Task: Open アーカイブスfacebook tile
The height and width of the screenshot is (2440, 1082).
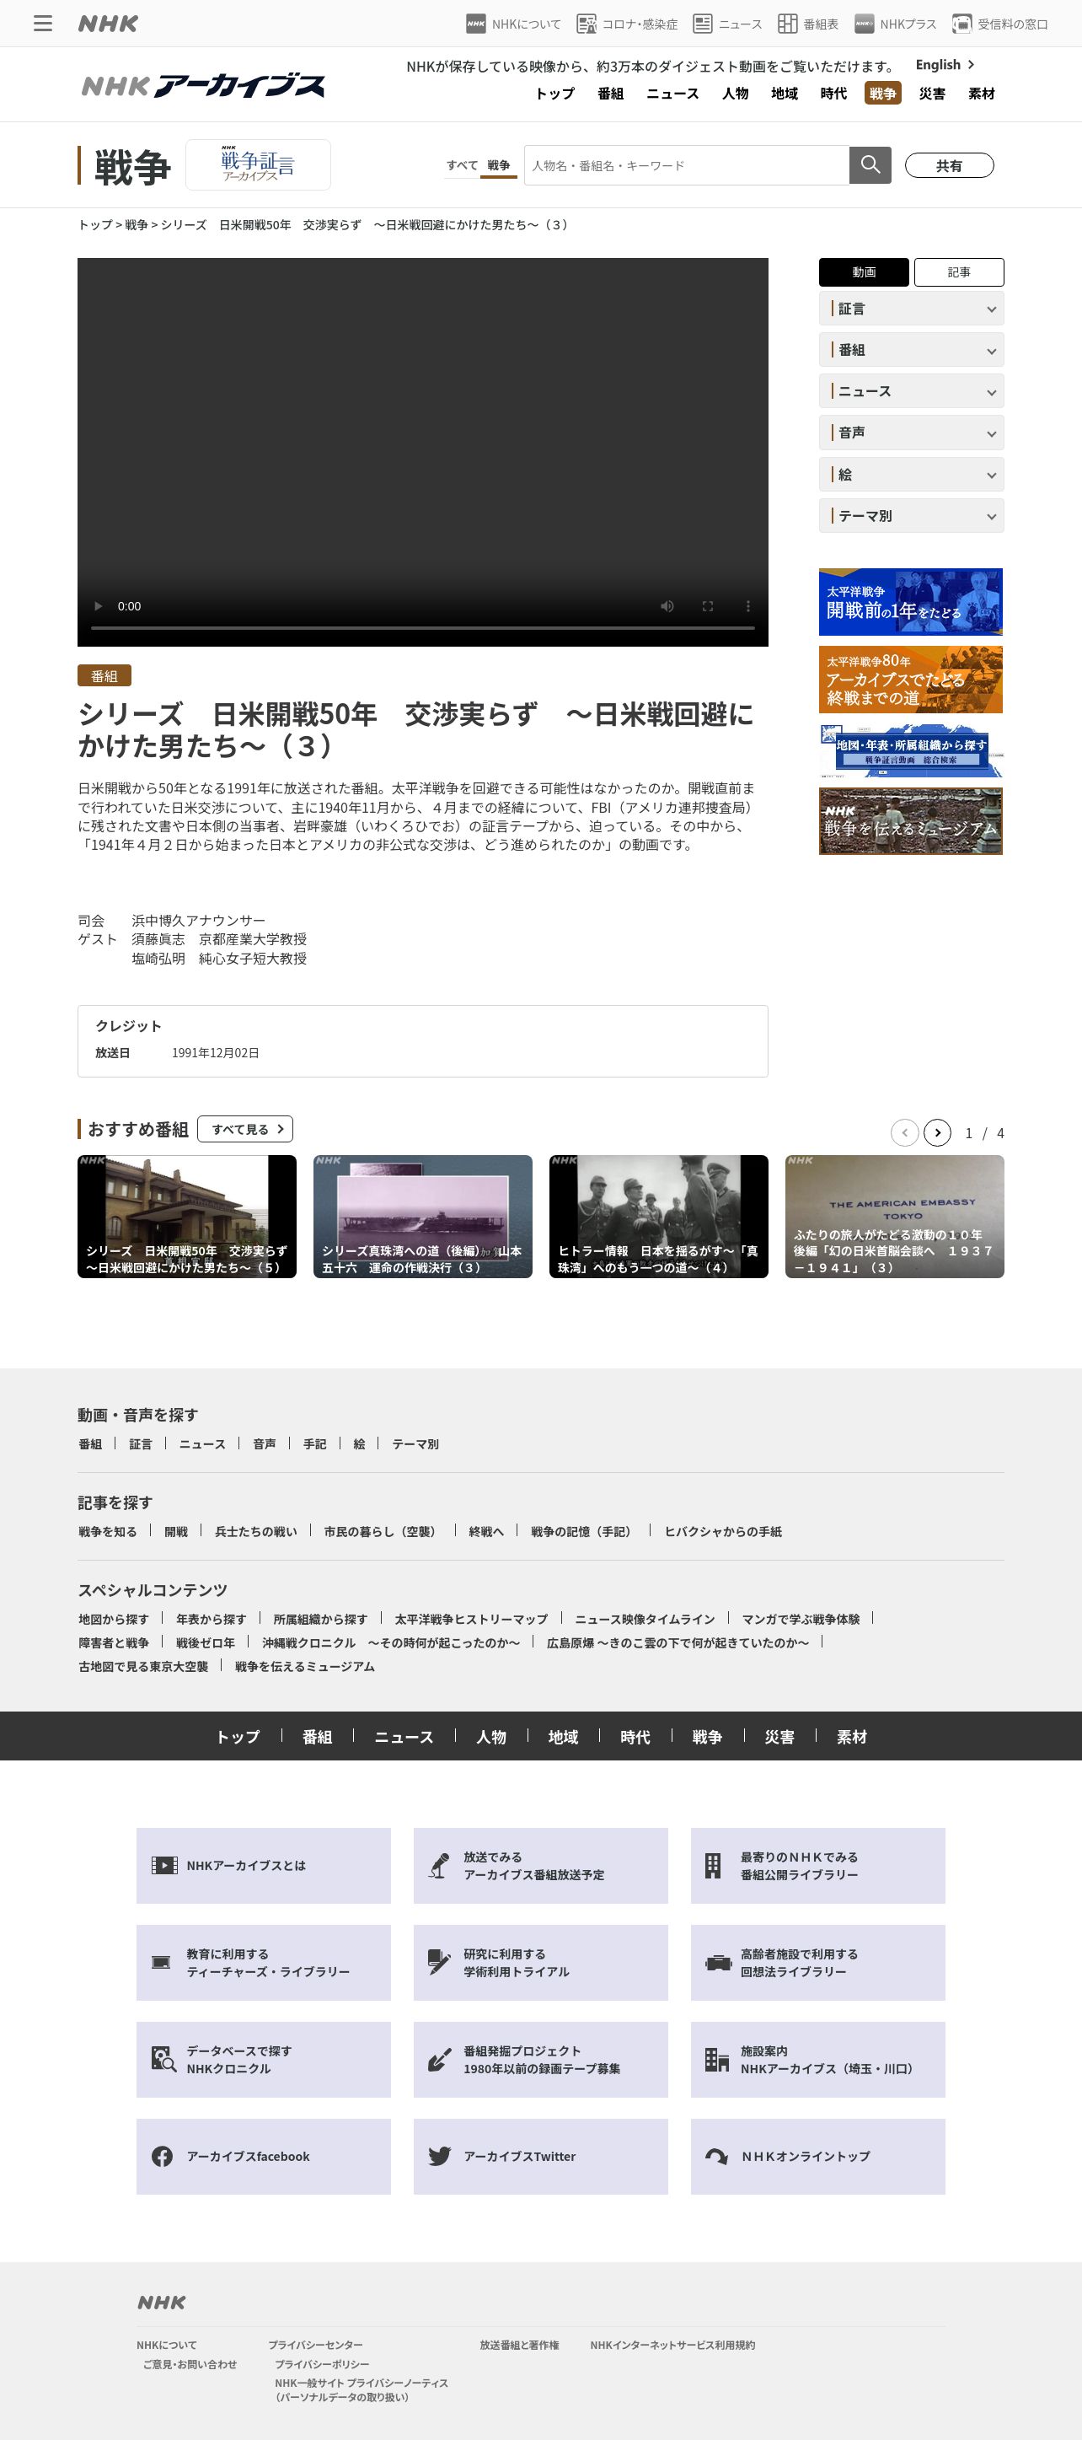Action: pyautogui.click(x=263, y=2156)
